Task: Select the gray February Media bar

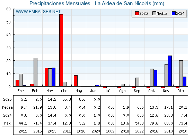Action: pos(35,72)
